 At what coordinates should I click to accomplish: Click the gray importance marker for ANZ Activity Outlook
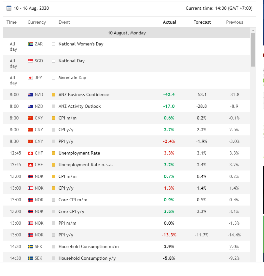click(x=54, y=107)
